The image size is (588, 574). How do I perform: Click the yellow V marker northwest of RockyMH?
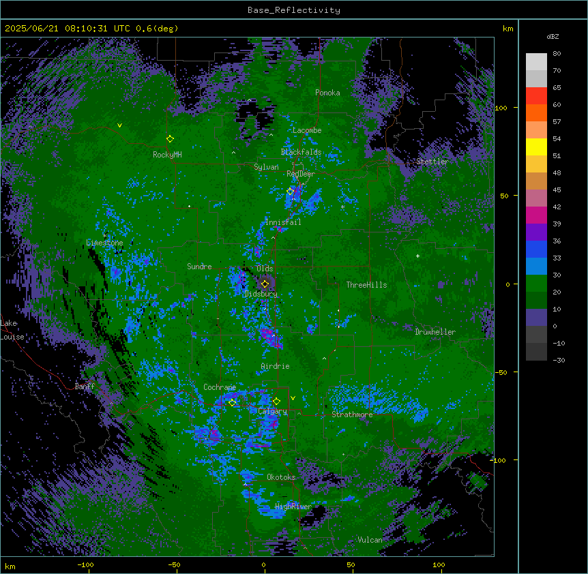point(119,125)
